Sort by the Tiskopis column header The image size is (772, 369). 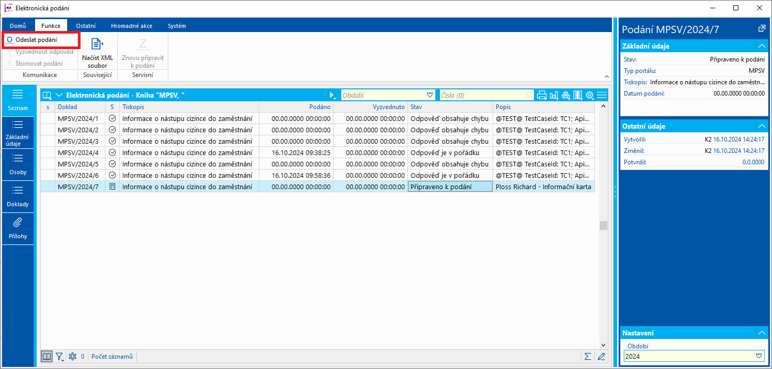point(189,107)
